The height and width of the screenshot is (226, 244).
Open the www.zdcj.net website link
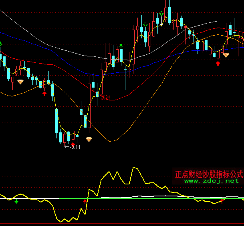click(211, 181)
